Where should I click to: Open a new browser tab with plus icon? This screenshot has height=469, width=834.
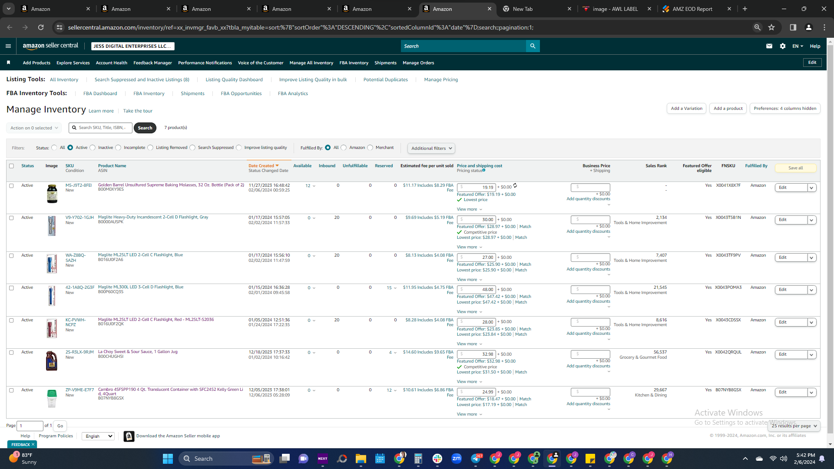[x=745, y=9]
